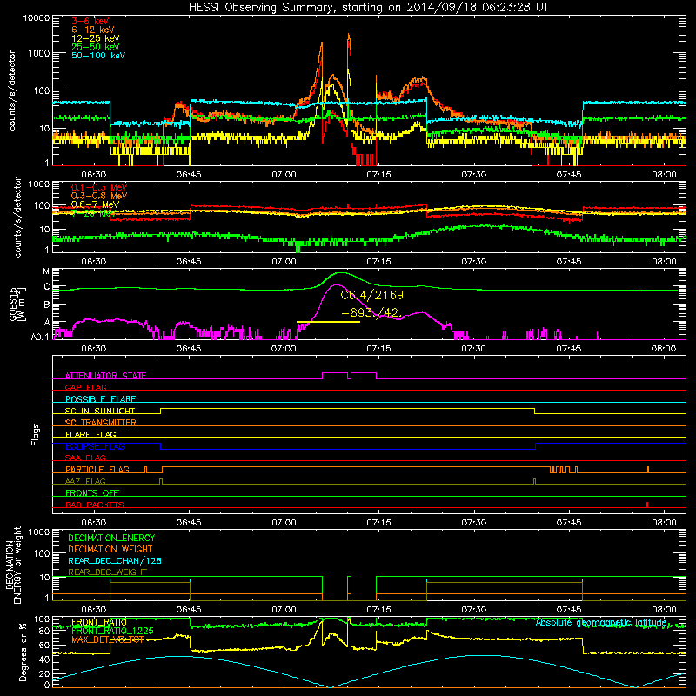The height and width of the screenshot is (696, 696).
Task: Click the GOES15 y-axis label
Action: (x=17, y=304)
